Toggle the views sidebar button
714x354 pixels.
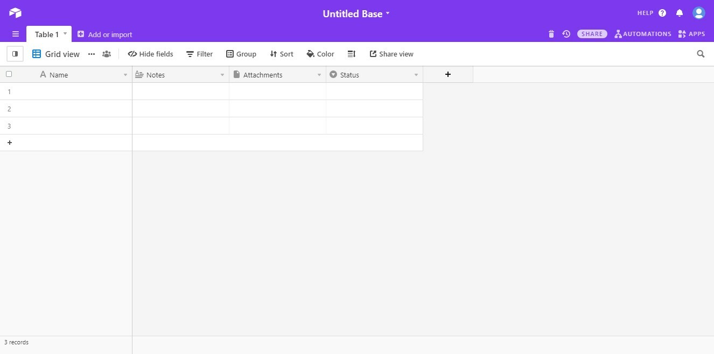click(x=15, y=54)
